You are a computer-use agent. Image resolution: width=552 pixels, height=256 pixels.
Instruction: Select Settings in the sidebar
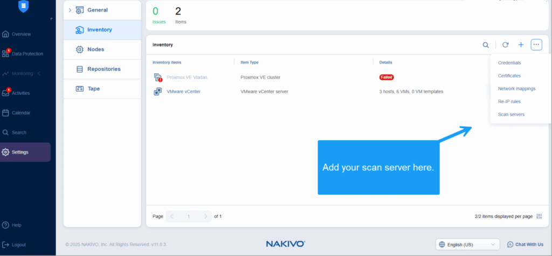[25, 152]
